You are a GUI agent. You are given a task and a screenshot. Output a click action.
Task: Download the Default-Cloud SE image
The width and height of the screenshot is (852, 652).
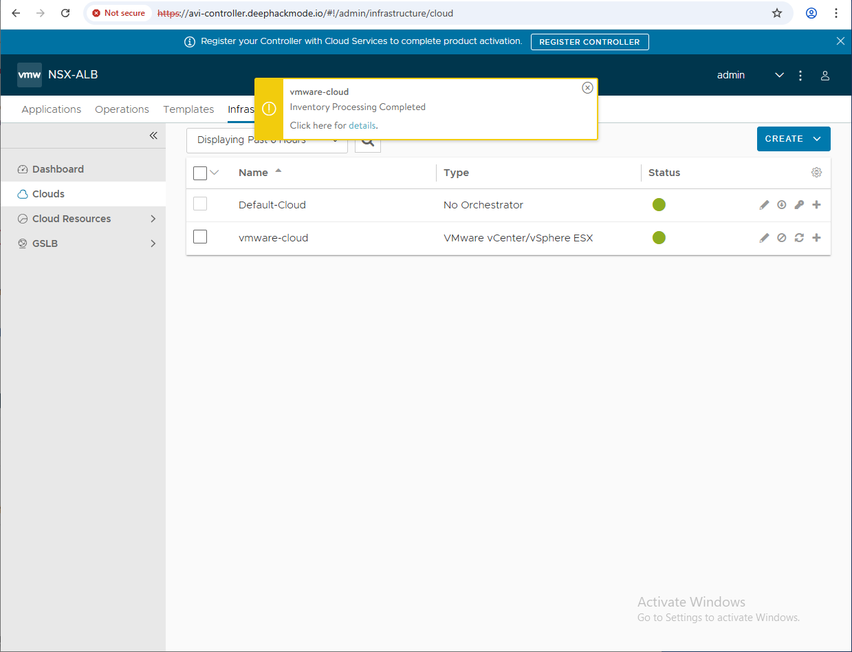tap(781, 205)
